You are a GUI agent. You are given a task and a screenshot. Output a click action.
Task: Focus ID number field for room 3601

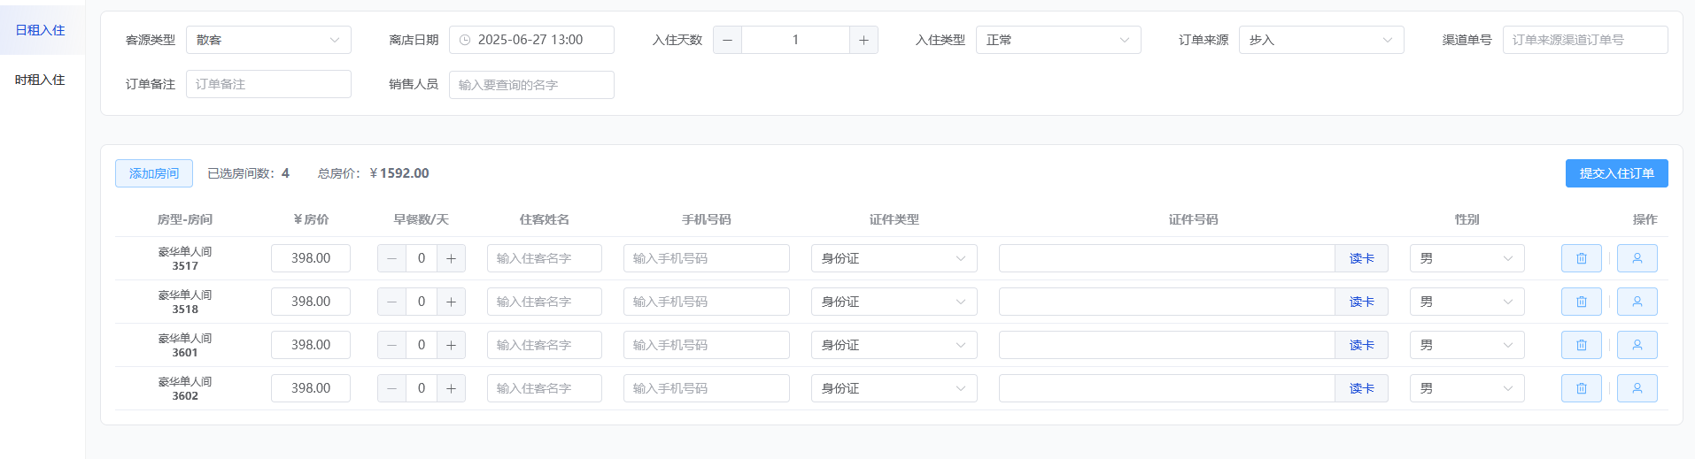1167,345
